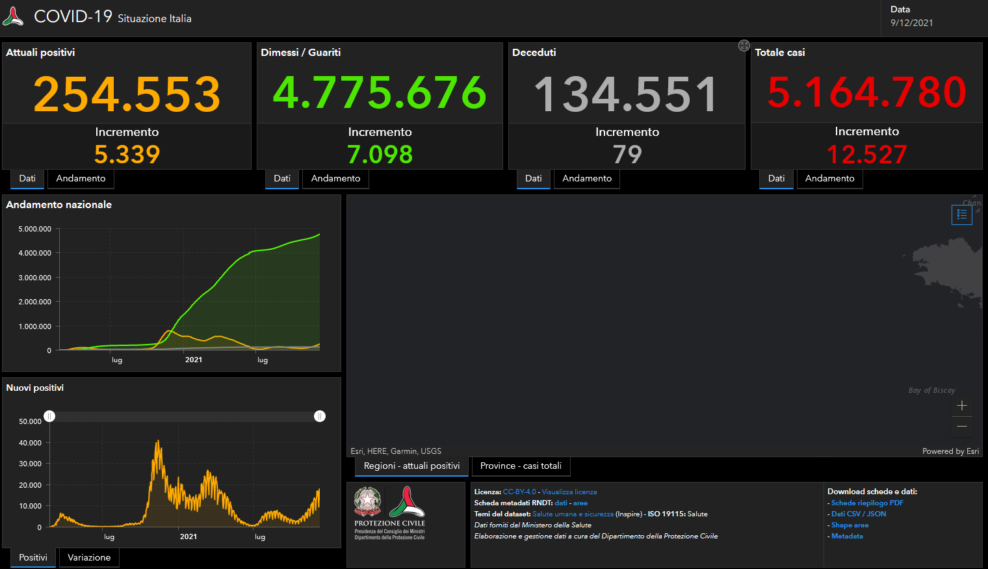Open Dati CSV / JSON link

coord(858,514)
